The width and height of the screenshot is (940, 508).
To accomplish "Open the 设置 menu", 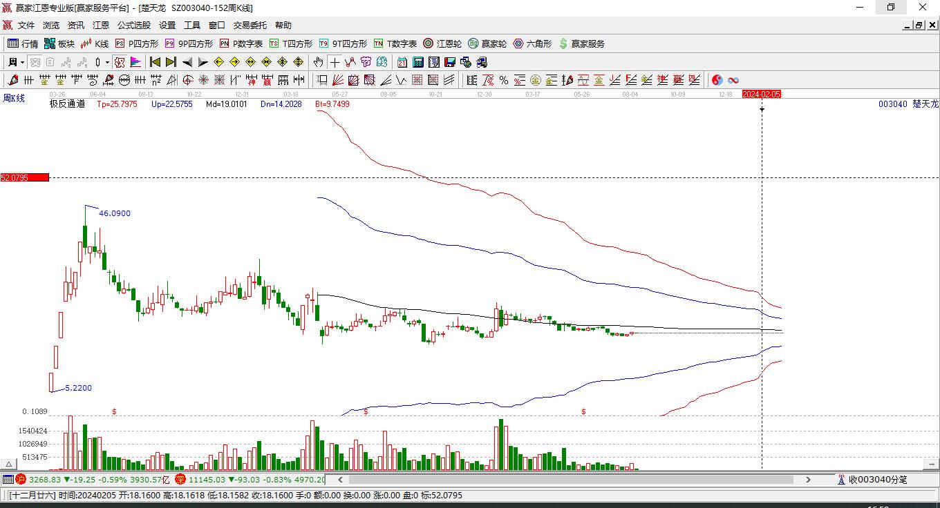I will [167, 25].
